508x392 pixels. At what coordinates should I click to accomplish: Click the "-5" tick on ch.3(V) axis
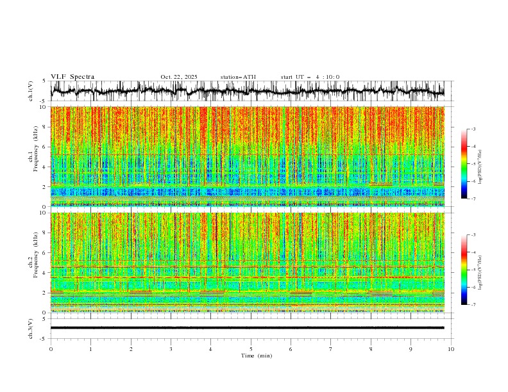[x=43, y=339]
